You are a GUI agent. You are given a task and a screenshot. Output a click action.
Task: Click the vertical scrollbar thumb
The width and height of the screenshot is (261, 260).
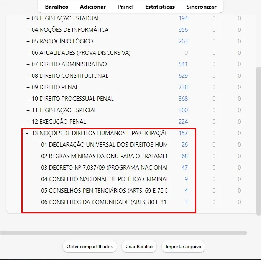tap(258, 141)
